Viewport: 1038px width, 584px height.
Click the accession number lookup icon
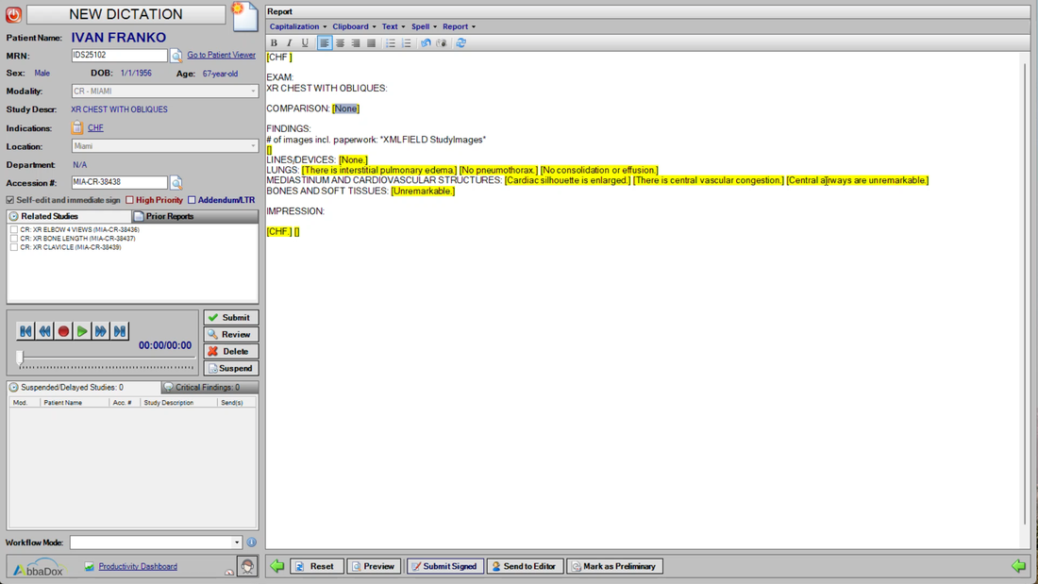(176, 183)
